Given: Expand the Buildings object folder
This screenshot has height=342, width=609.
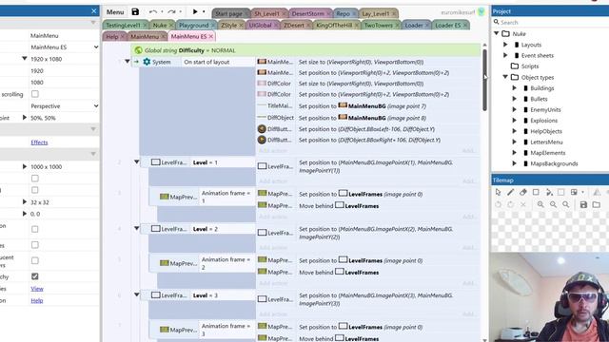Looking at the screenshot, I should 514,88.
